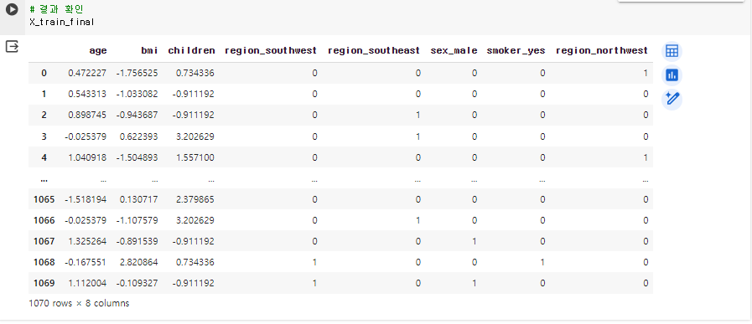
Task: Click bmi value -1.033082
Action: (x=137, y=94)
